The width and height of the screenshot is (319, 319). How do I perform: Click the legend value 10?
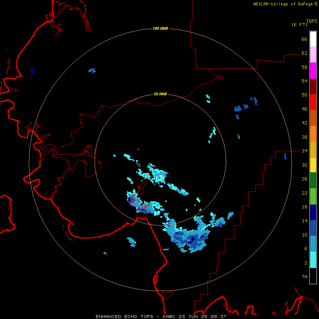tap(304, 235)
